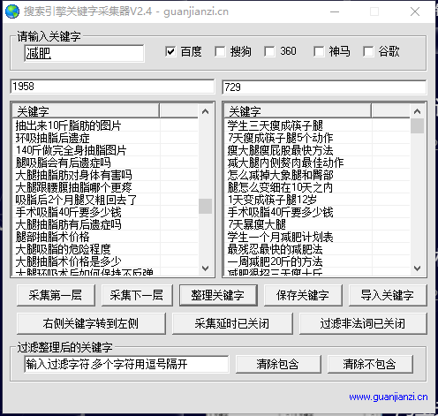Screen dimensions: 438x416
Task: Save keywords with 保存关键字 button
Action: click(x=303, y=295)
